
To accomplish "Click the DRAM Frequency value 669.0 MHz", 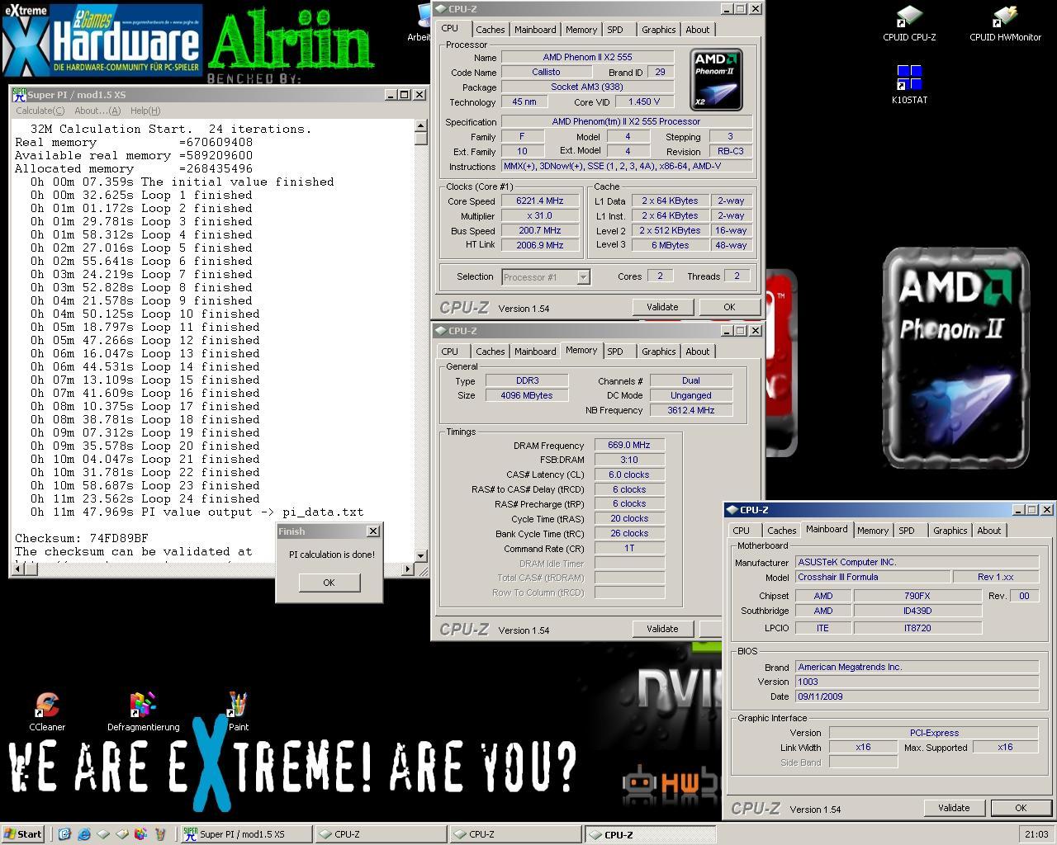I will point(629,445).
